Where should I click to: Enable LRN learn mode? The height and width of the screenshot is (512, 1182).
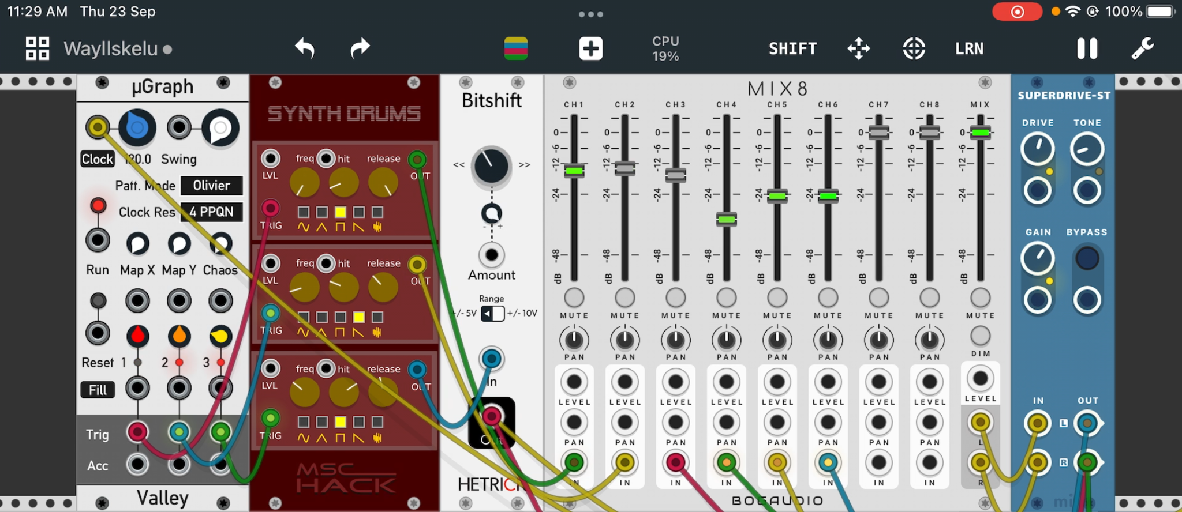[x=970, y=49]
